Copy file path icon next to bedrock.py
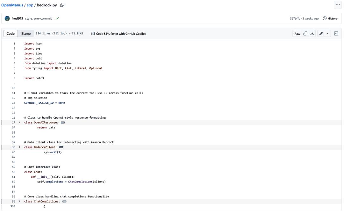Screen dimensions: 344x213 pos(62,5)
